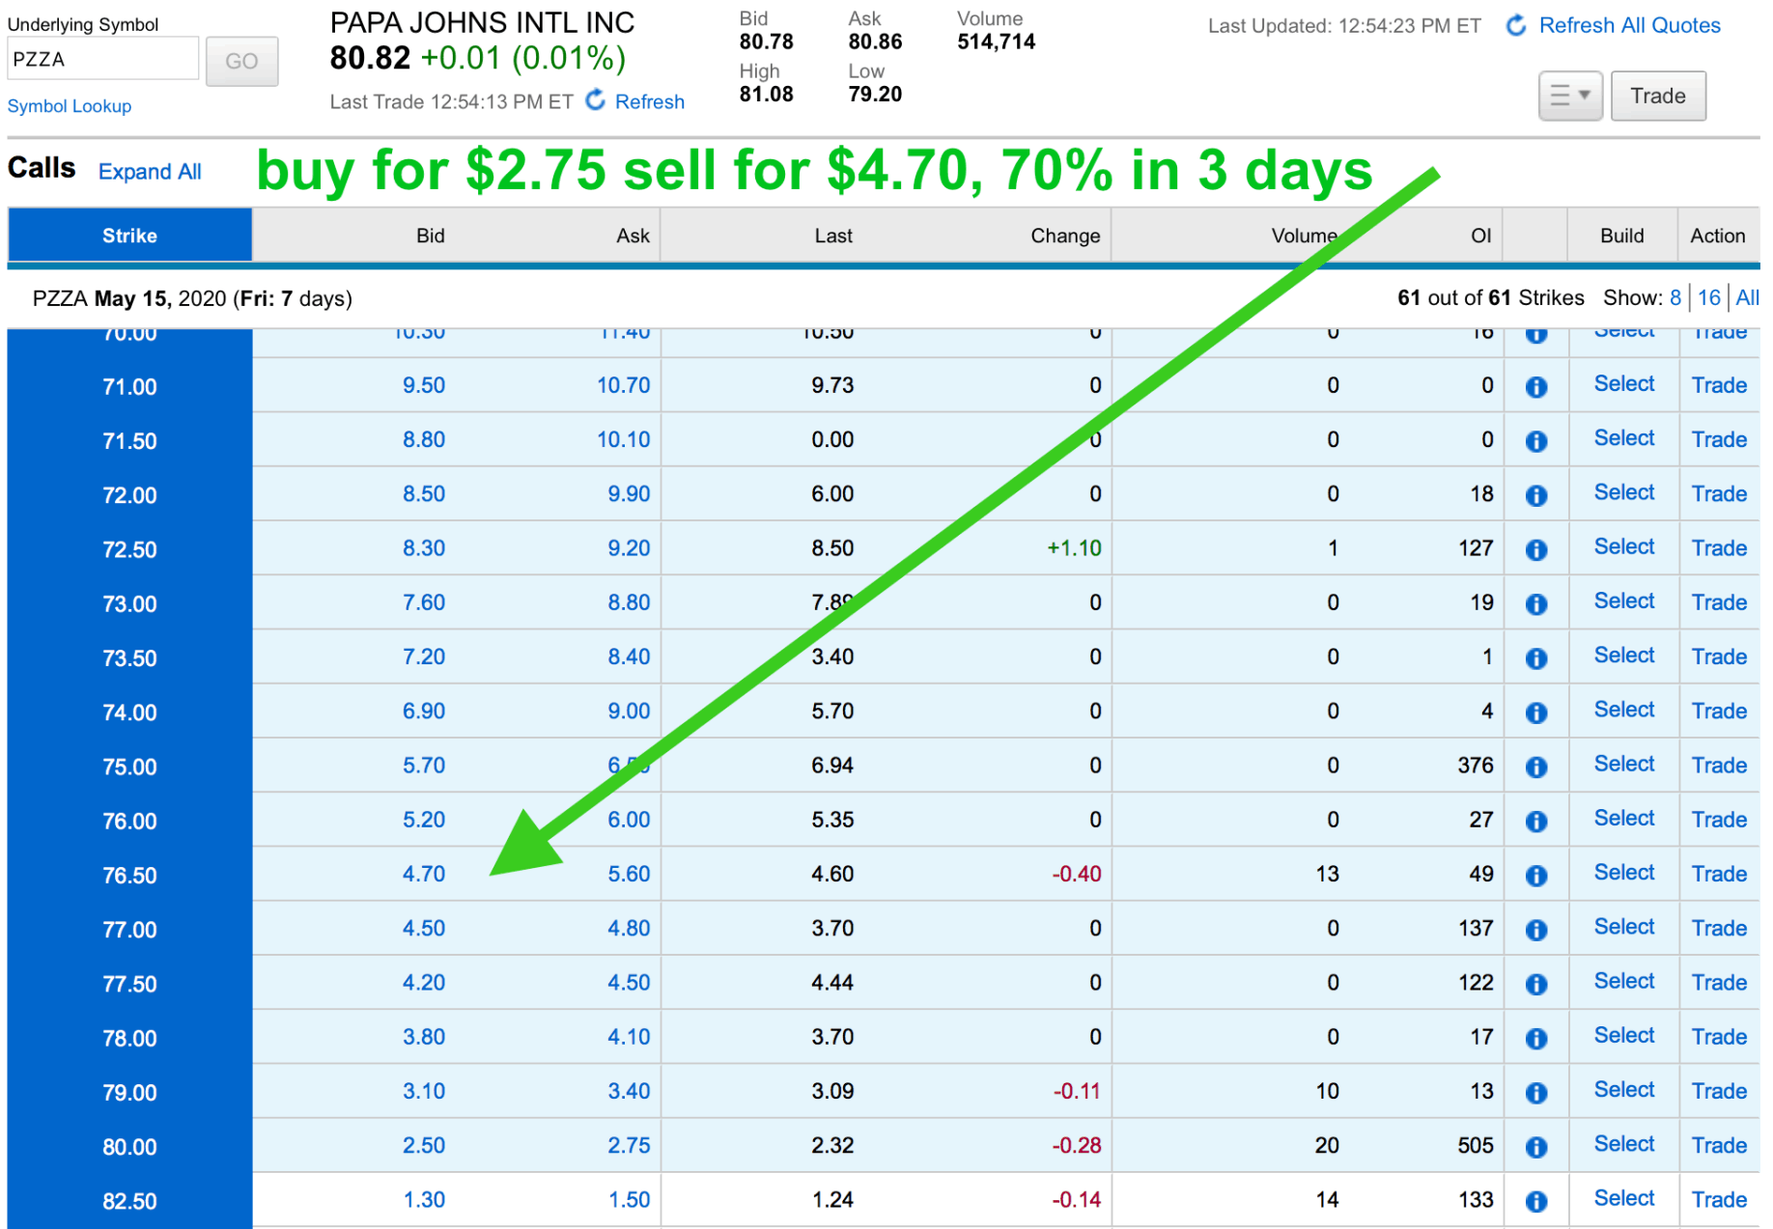This screenshot has width=1773, height=1229.
Task: Open info icon for 82.50 strike
Action: click(1536, 1201)
